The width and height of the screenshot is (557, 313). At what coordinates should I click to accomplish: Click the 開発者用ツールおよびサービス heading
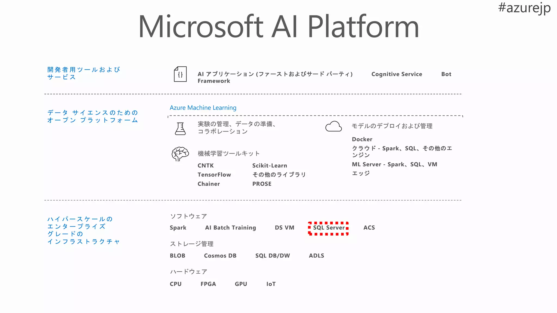83,73
